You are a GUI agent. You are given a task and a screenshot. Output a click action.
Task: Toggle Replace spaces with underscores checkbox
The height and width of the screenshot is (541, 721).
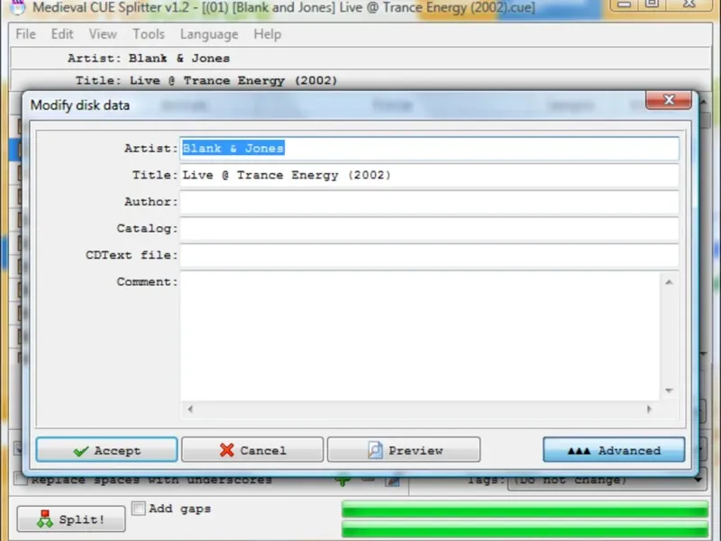[20, 480]
